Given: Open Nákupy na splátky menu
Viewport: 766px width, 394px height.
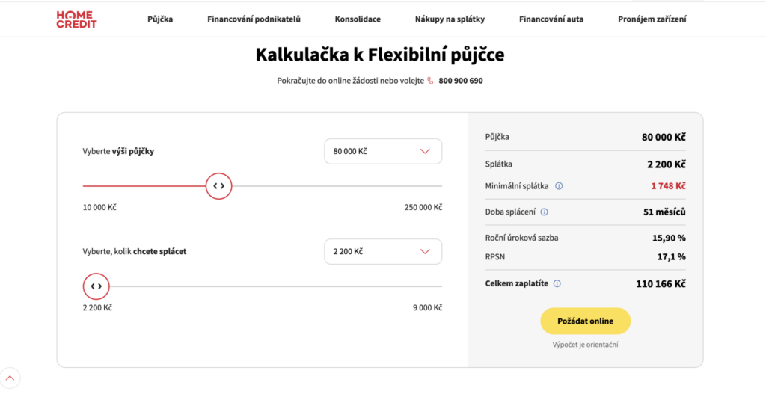Looking at the screenshot, I should (x=450, y=19).
